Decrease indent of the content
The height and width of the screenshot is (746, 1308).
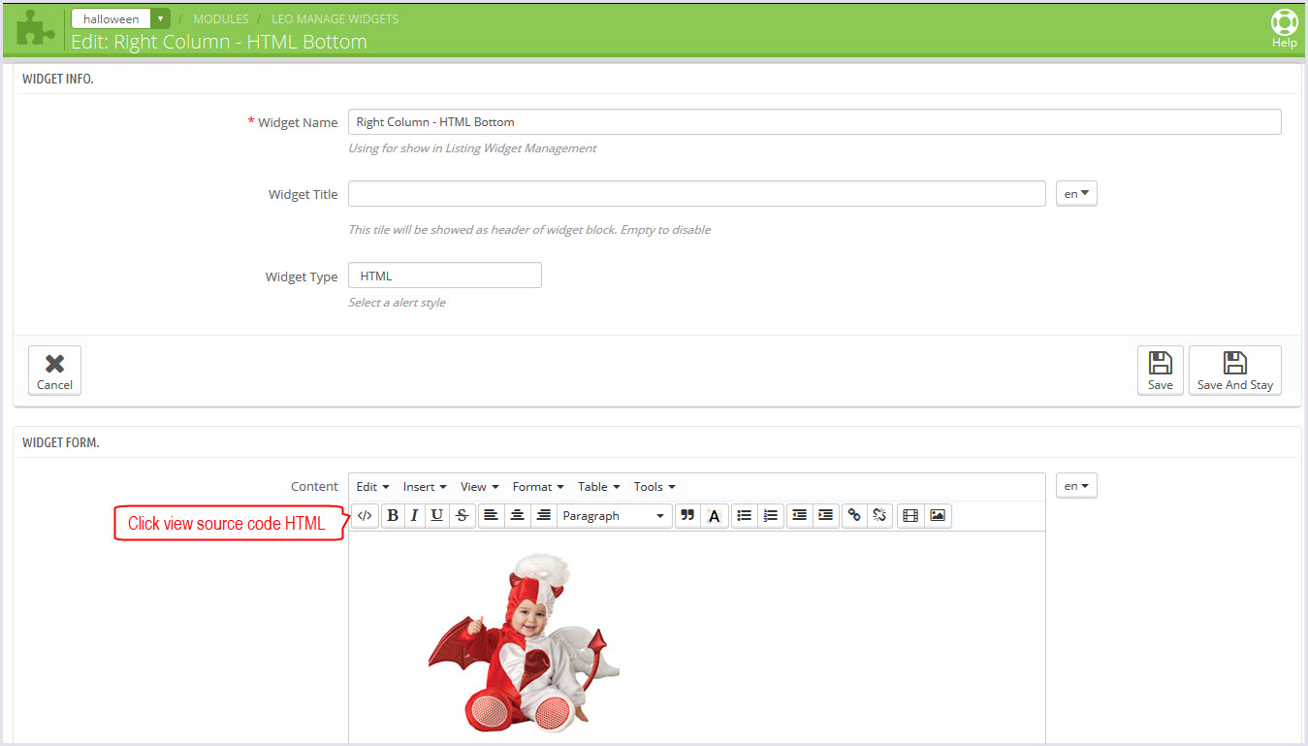[800, 515]
